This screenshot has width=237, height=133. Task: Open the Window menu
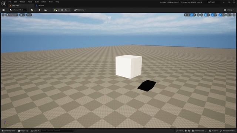click(x=22, y=2)
